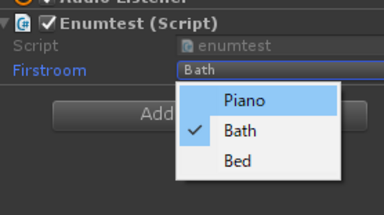Pick Bed from the enum dropdown
This screenshot has width=384, height=215.
click(x=238, y=161)
